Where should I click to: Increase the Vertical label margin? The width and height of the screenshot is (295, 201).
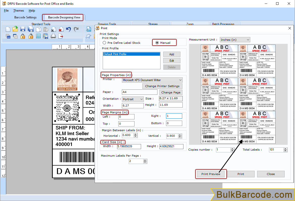click(180, 135)
